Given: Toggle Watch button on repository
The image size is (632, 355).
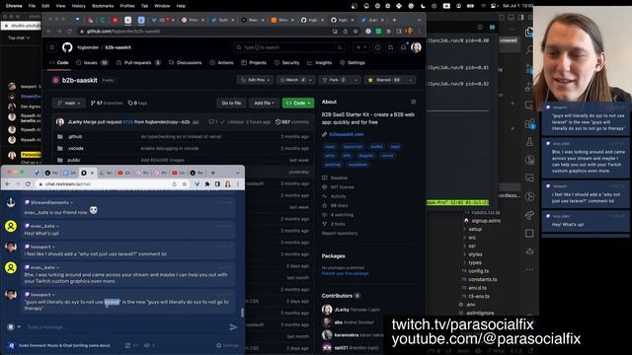Looking at the screenshot, I should [x=292, y=80].
